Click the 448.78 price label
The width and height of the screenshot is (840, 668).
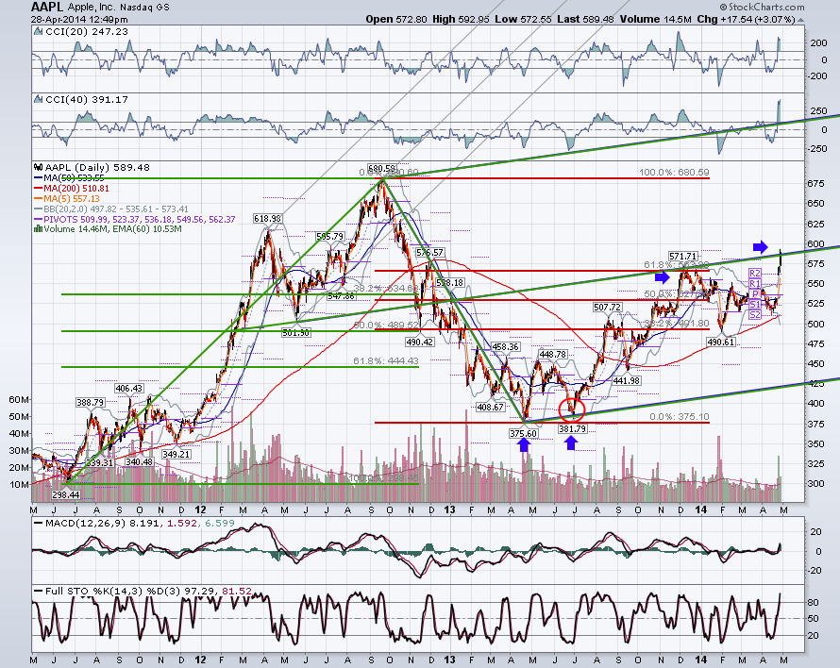(553, 354)
